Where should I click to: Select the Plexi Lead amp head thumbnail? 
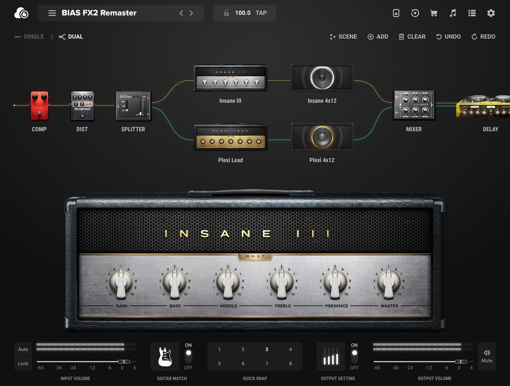(x=230, y=137)
